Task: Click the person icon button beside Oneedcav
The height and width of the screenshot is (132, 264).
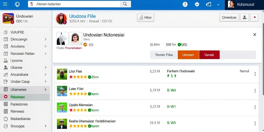Action: tap(244, 18)
